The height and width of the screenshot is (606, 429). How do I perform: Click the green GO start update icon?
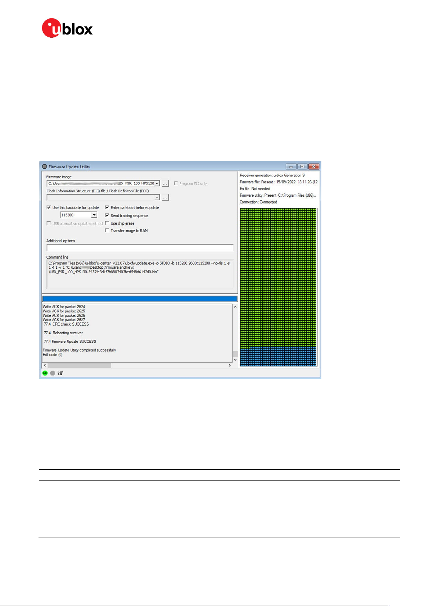click(45, 373)
